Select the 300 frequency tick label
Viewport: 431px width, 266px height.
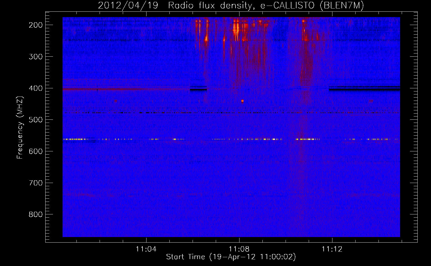pyautogui.click(x=36, y=57)
